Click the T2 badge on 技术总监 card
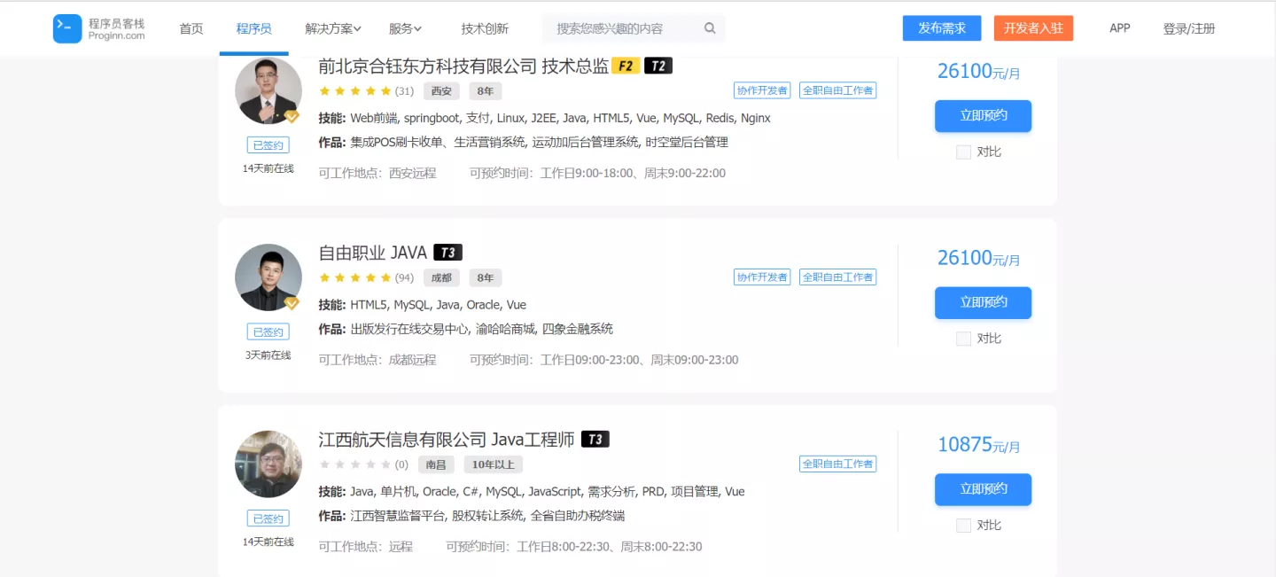 (x=658, y=66)
